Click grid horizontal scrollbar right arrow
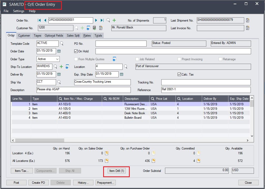The image size is (265, 189). coord(248,140)
